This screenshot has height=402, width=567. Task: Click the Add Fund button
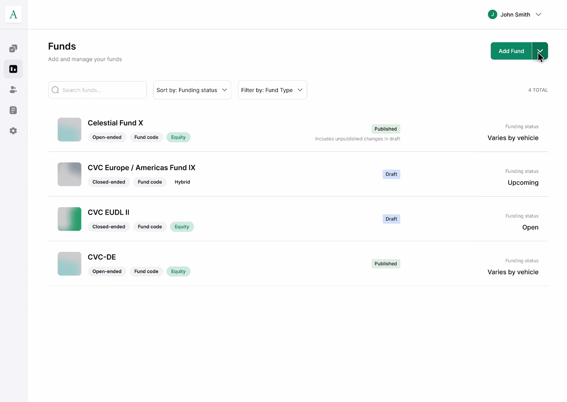[511, 51]
